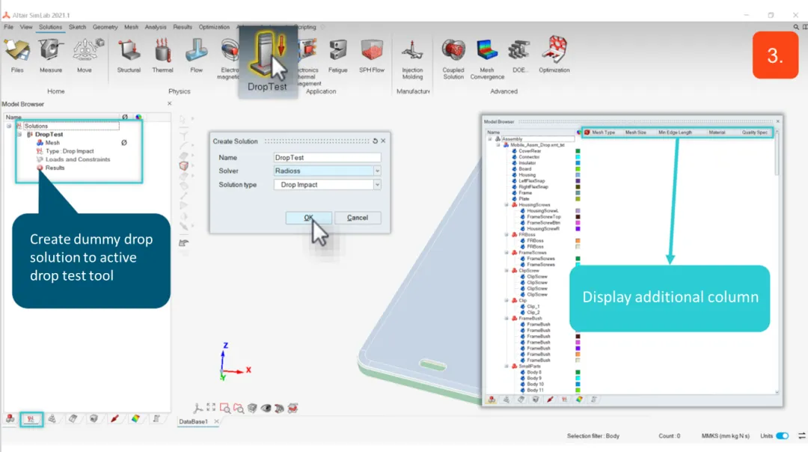Screen dimensions: 808x452
Task: Click the Thermal physics icon
Action: [x=162, y=55]
